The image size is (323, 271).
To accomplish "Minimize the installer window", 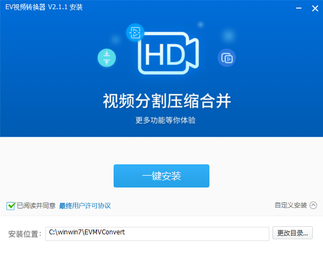I will click(x=299, y=8).
